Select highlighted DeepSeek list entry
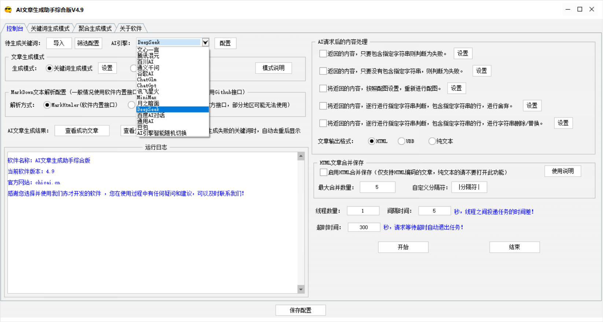 pos(173,110)
